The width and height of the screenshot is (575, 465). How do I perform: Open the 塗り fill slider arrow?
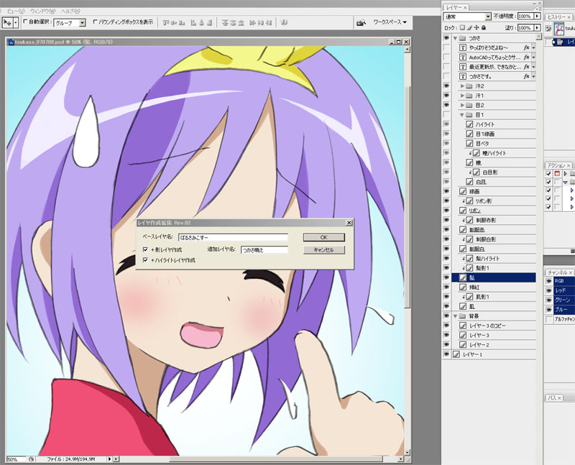(x=537, y=27)
